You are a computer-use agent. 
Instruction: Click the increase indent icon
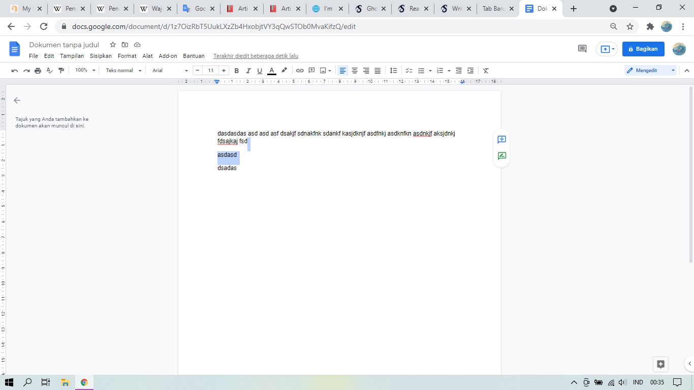[470, 71]
